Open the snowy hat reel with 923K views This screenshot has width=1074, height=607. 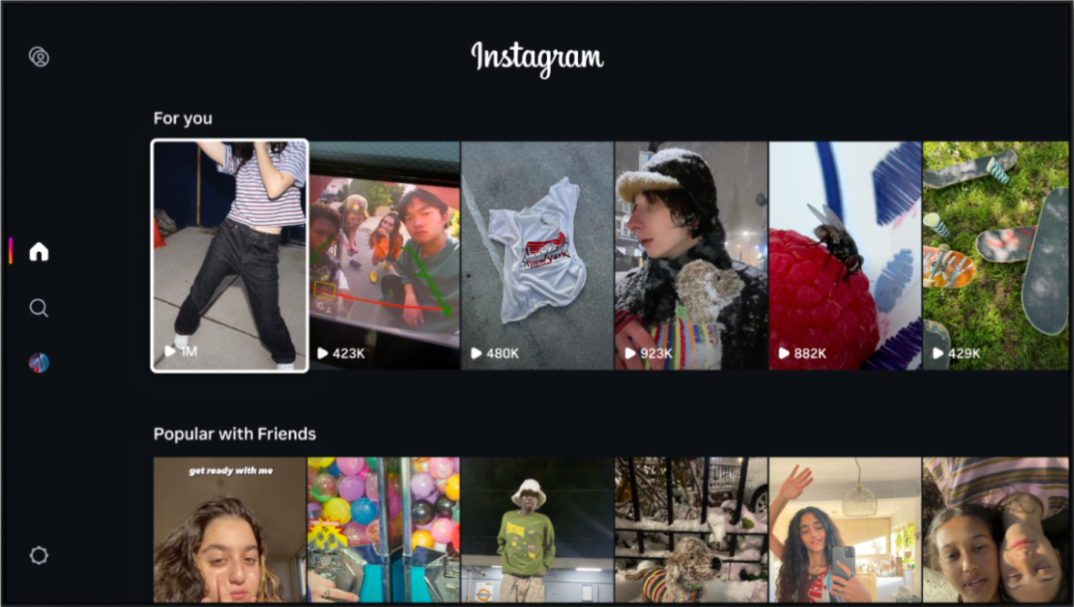coord(691,256)
